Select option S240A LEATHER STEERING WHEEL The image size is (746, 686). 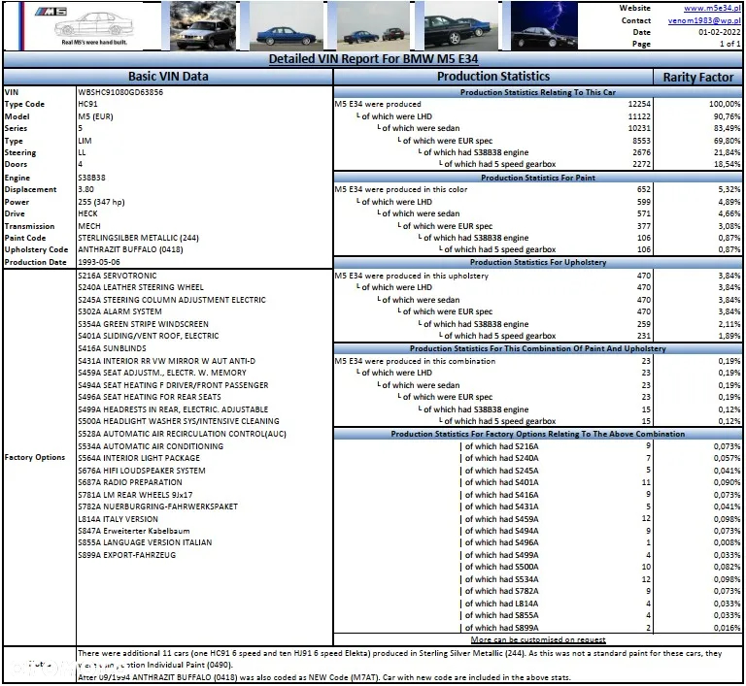point(141,287)
